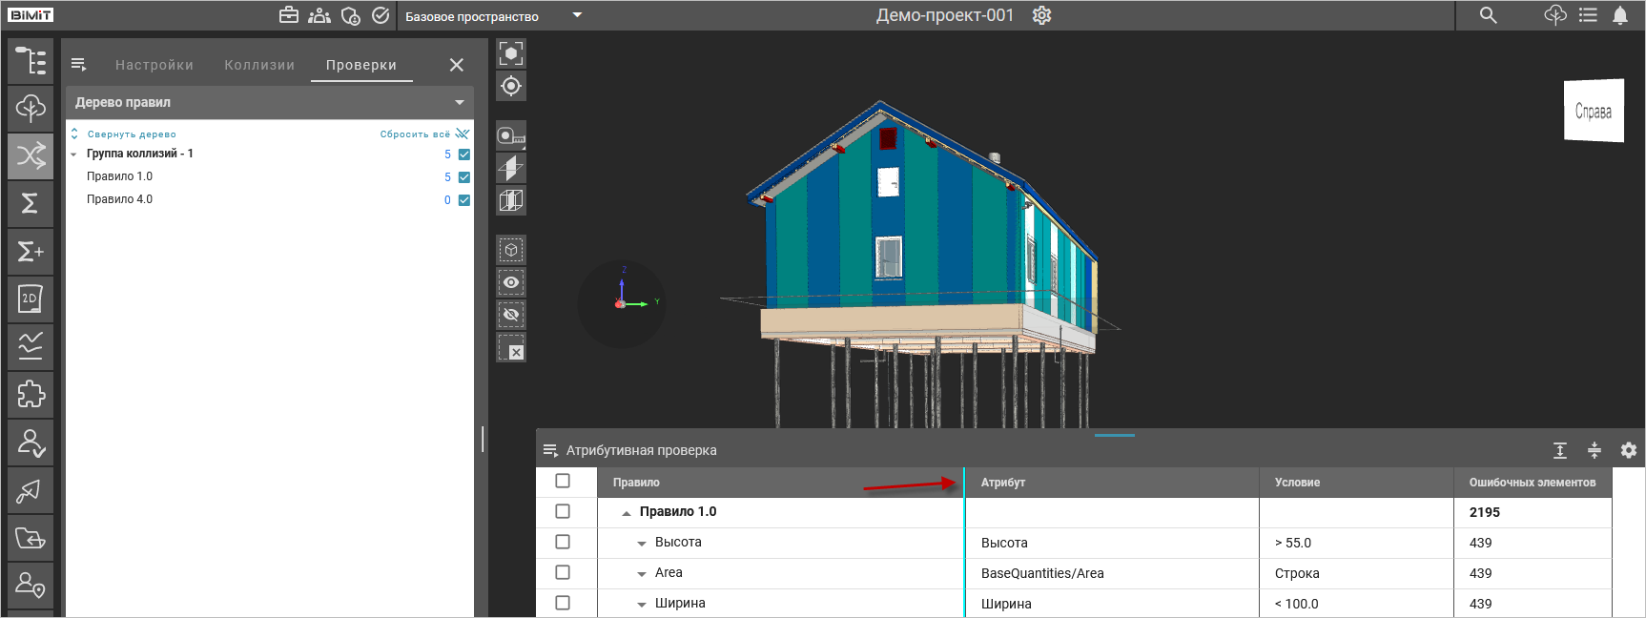
Task: Check the Высота row checkbox in table
Action: [x=563, y=542]
